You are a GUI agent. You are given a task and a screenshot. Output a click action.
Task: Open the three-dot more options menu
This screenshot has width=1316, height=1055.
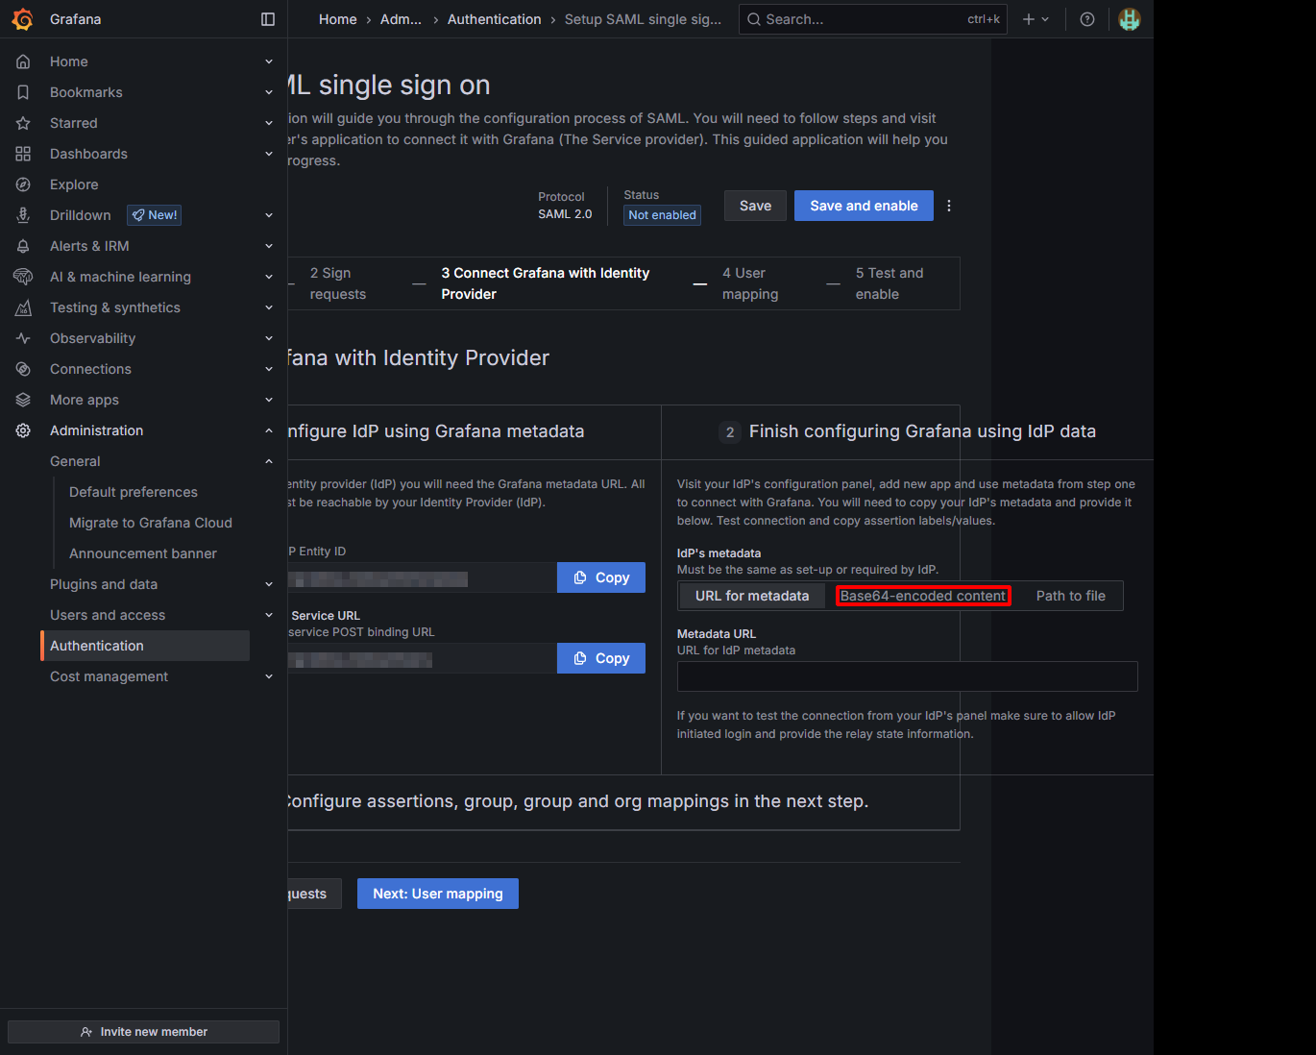[949, 206]
